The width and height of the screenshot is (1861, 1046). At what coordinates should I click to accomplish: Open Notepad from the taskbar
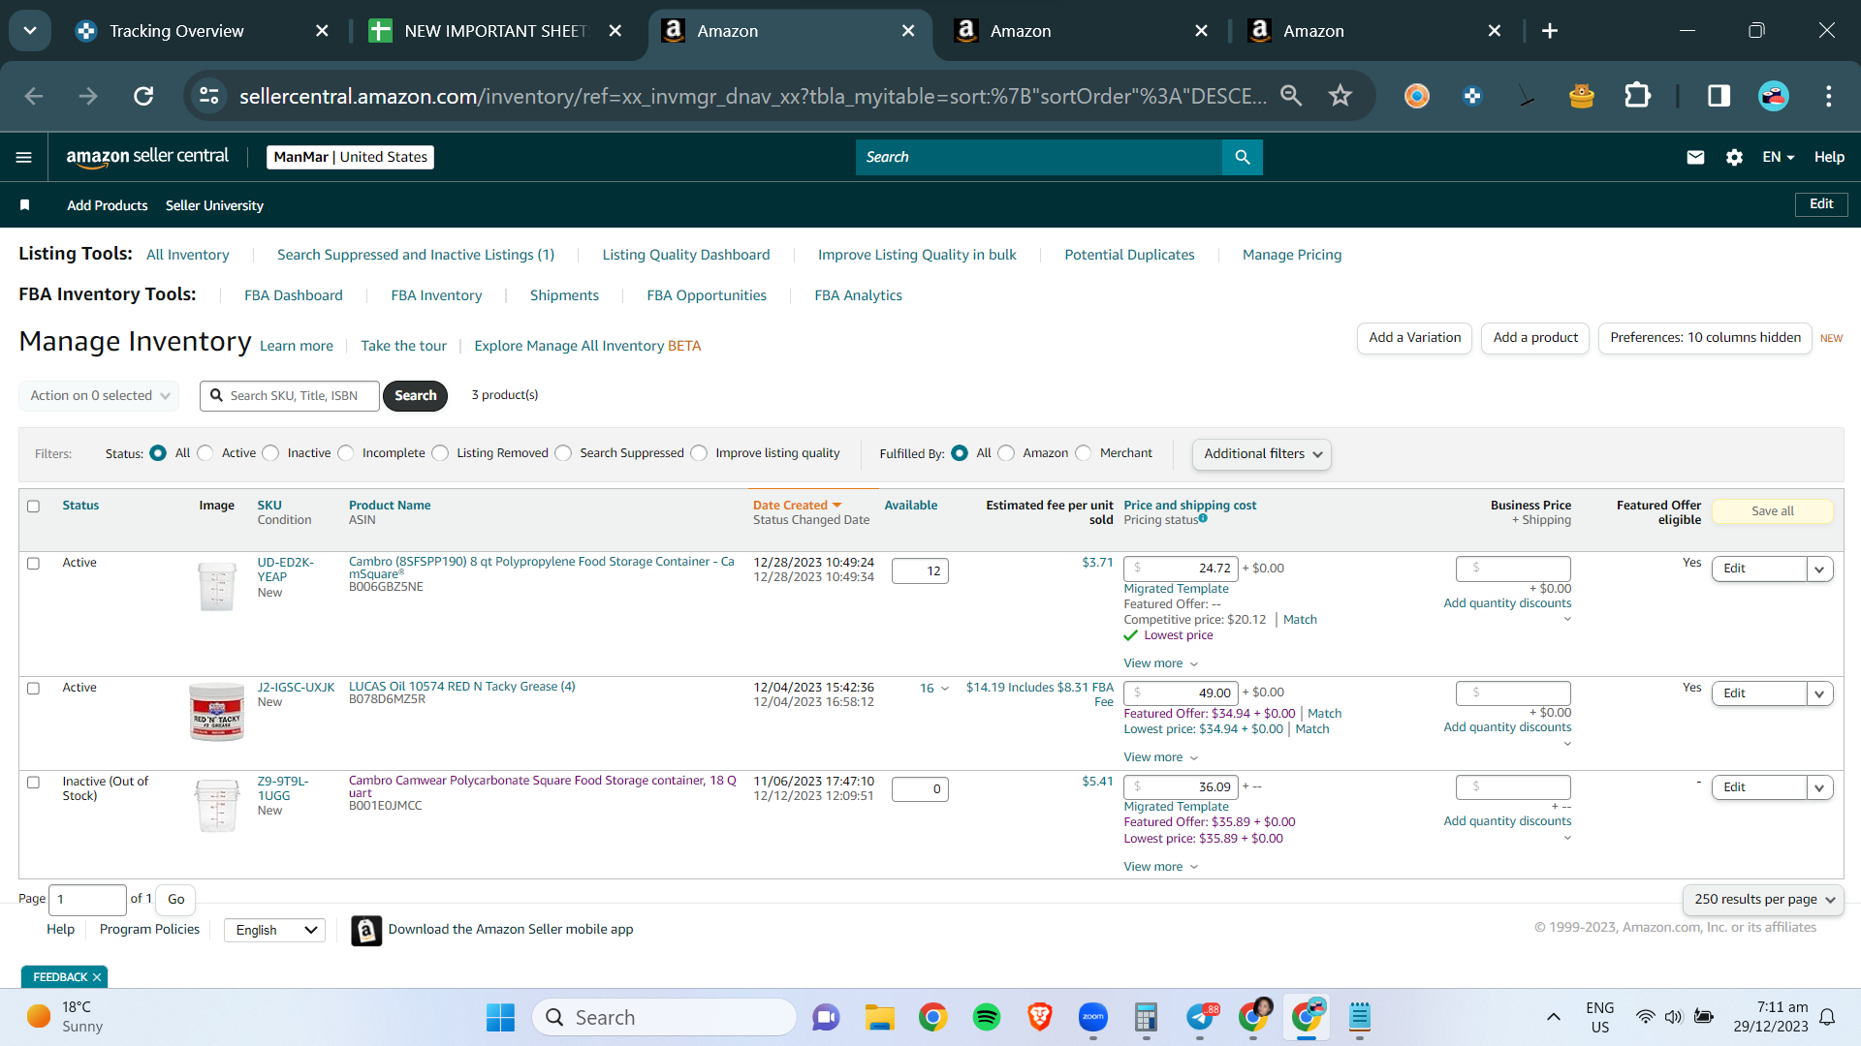pos(1360,1017)
